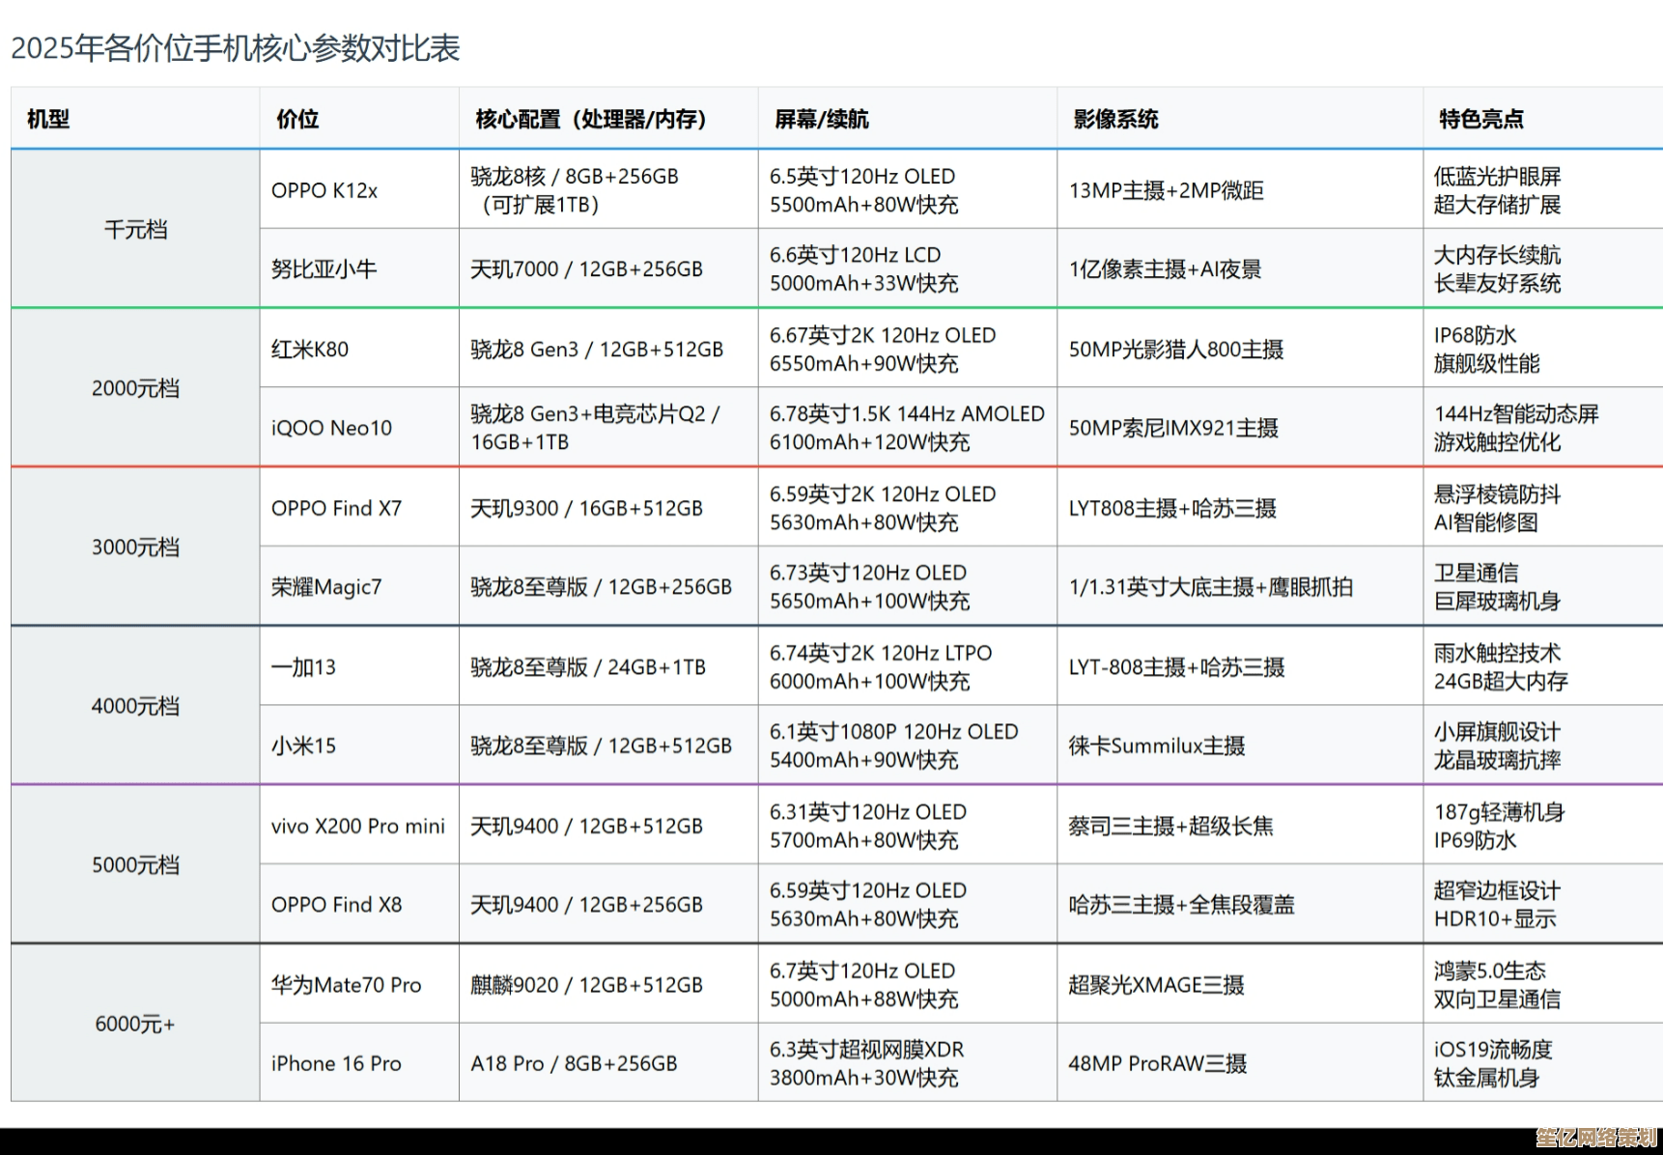Screen dimensions: 1663x1155
Task: Select the 4000元档 category cell
Action: click(x=135, y=705)
